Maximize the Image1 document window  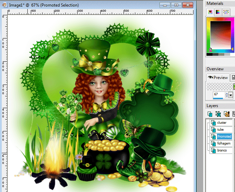(x=176, y=5)
